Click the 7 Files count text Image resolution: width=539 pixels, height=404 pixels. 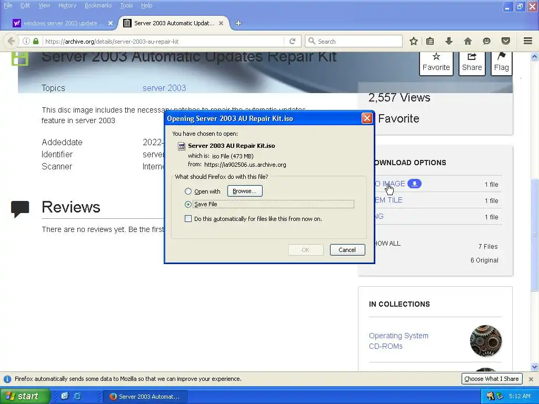488,246
